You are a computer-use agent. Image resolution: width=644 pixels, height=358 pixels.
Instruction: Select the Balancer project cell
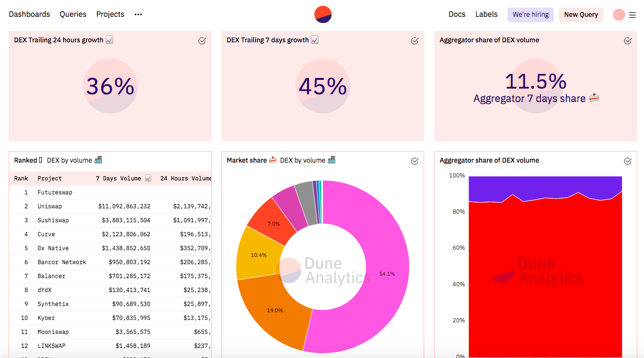(52, 276)
